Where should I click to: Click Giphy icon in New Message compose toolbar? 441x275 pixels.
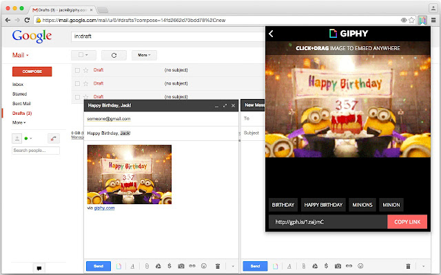tap(275, 266)
